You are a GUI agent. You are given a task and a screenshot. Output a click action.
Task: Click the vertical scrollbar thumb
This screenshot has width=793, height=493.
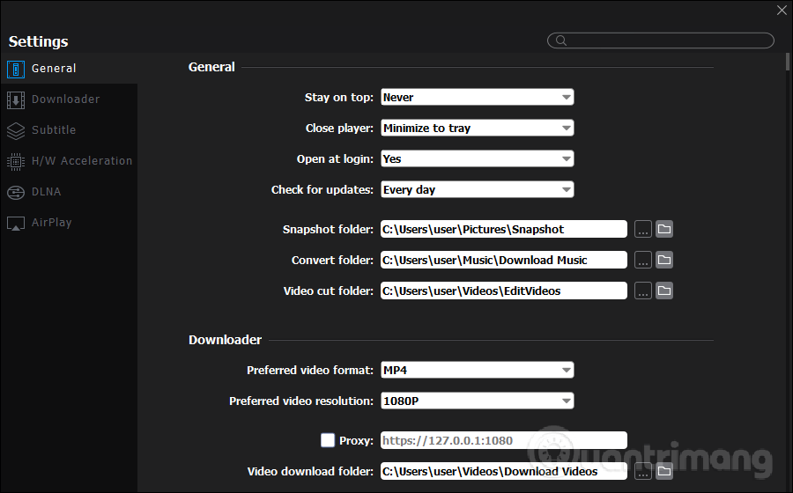coord(788,62)
